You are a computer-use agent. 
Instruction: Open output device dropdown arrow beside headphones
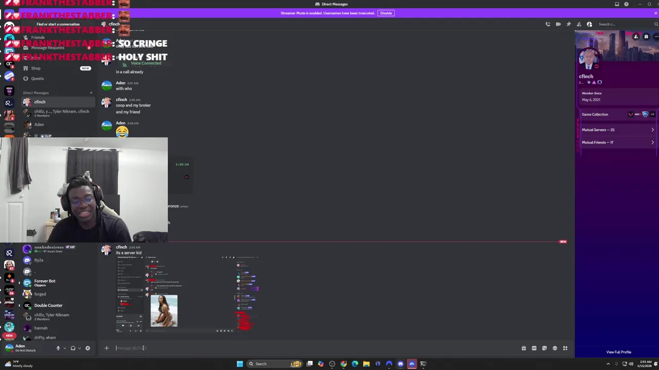79,348
